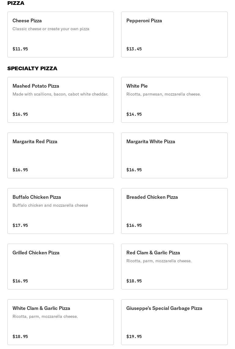This screenshot has height=349, width=235.
Task: Click the $19.95 price on Giuseppe's Special
Action: (x=134, y=336)
